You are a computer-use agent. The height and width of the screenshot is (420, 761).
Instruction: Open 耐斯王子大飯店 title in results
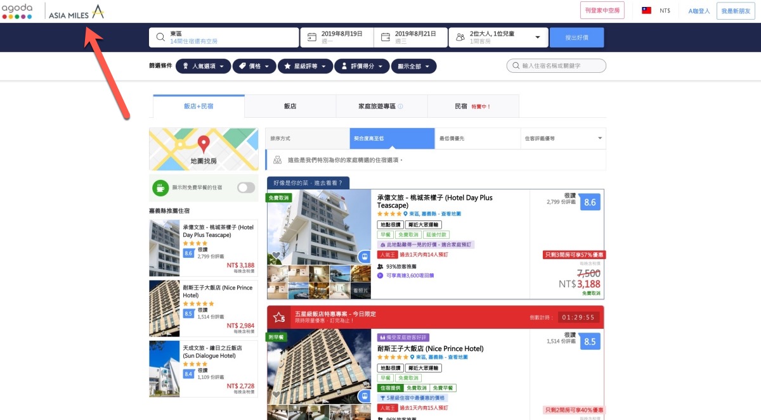[430, 348]
